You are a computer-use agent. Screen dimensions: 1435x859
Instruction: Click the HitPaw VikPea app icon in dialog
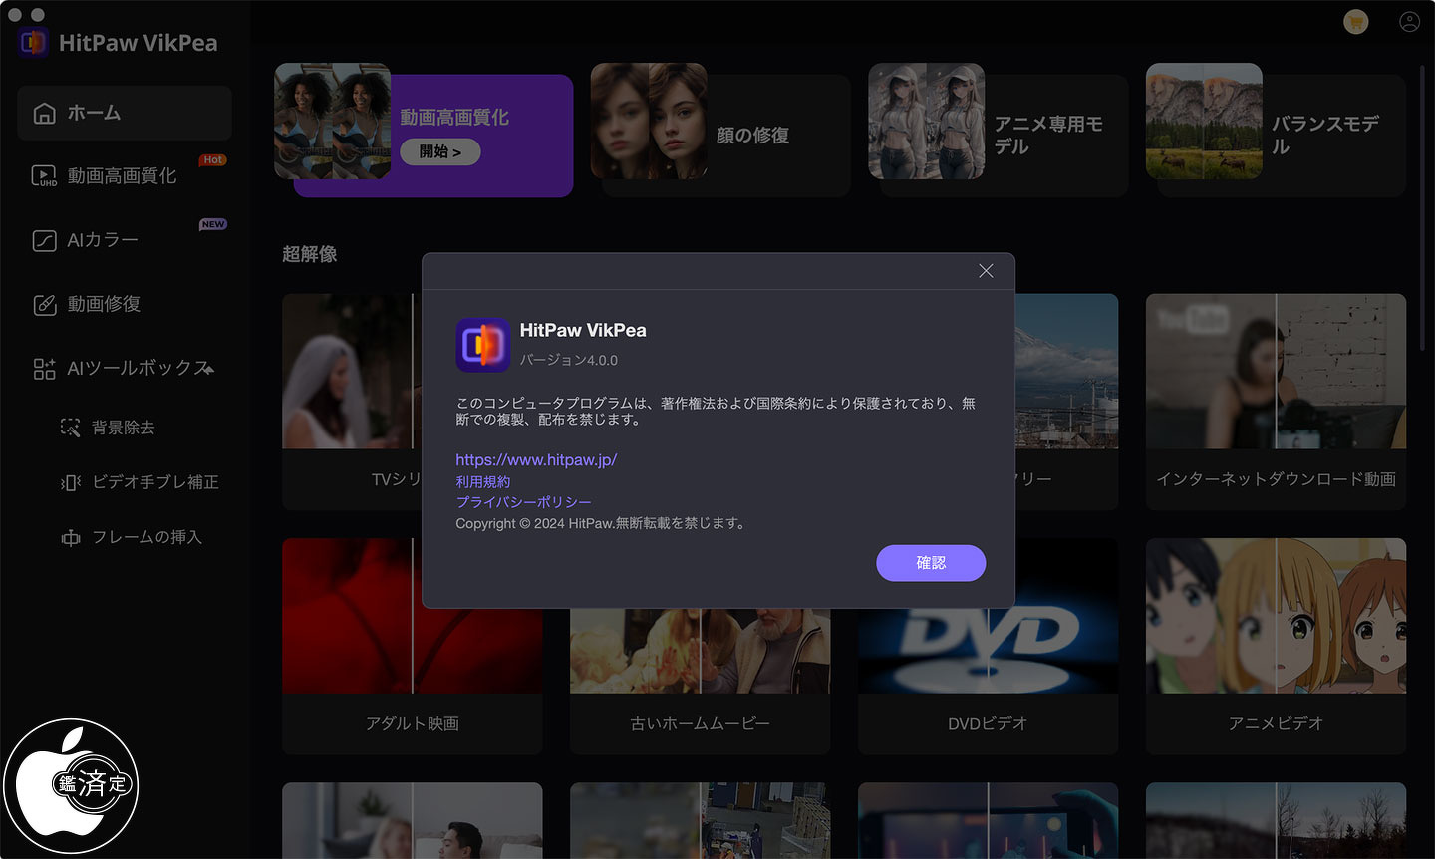[483, 345]
